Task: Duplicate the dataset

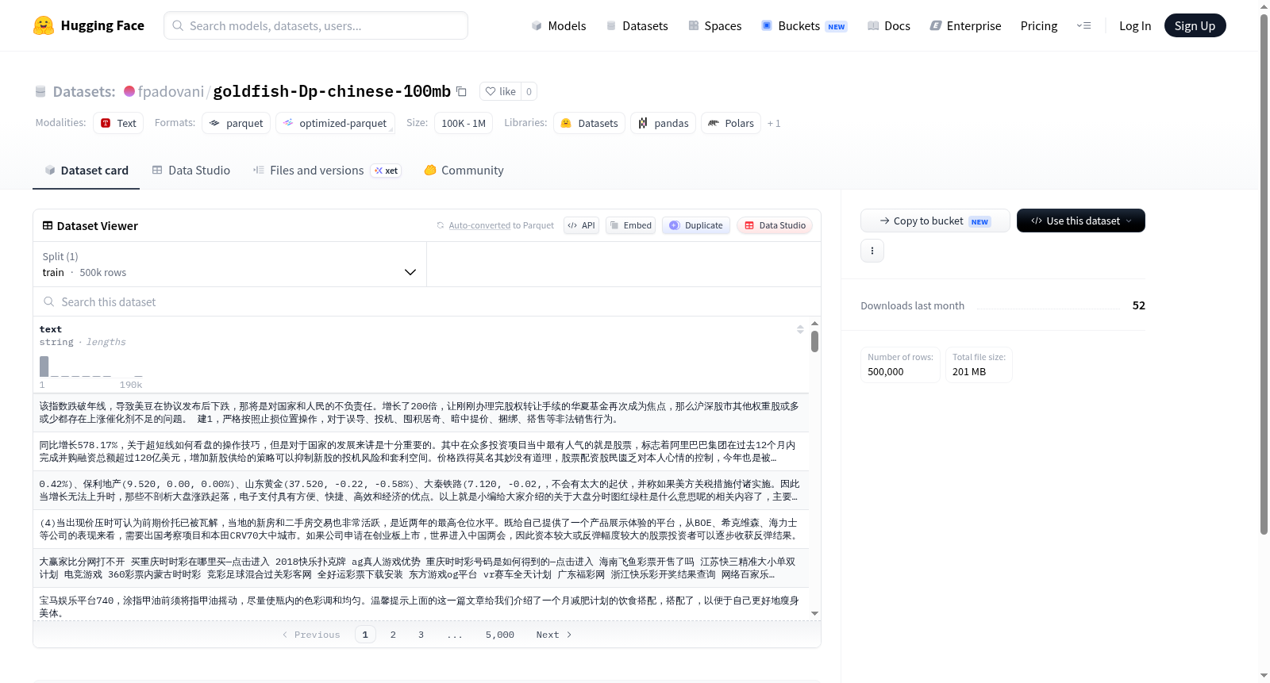Action: 696,225
